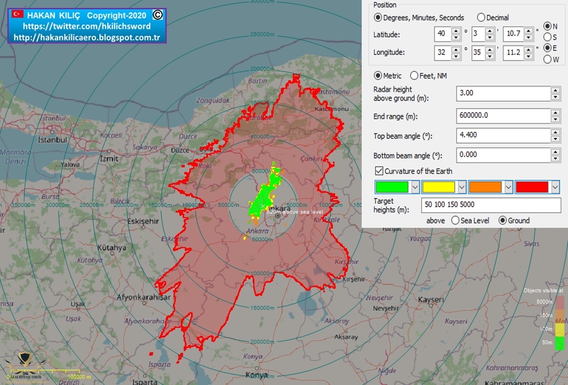
Task: Click the Turkish flag icon in the banner
Action: 17,14
